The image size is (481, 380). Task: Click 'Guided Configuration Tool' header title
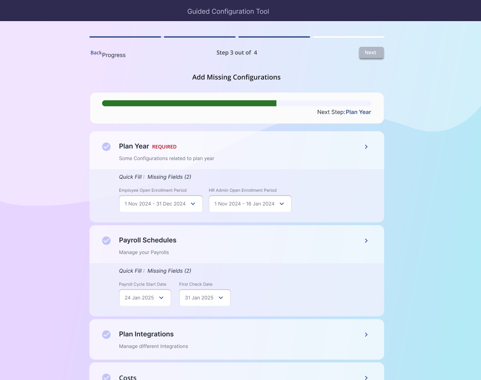(x=228, y=11)
